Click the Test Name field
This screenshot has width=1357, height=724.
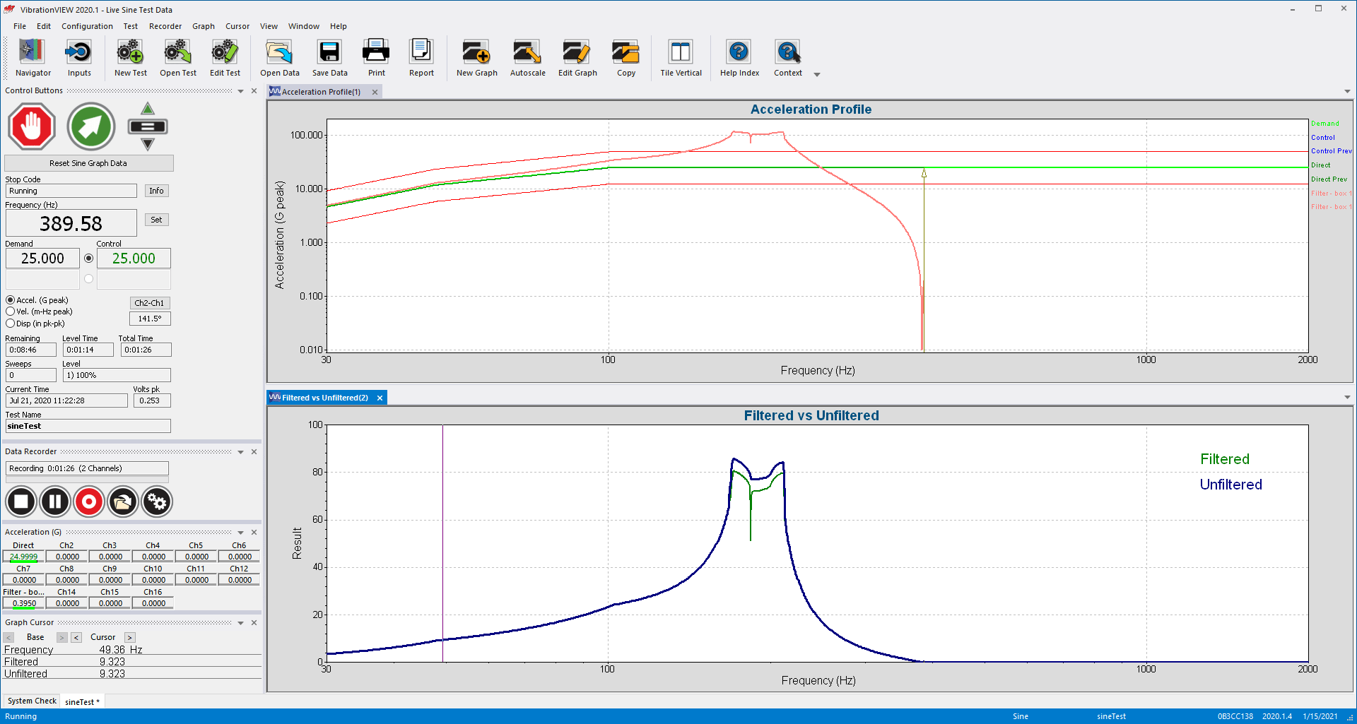point(88,426)
